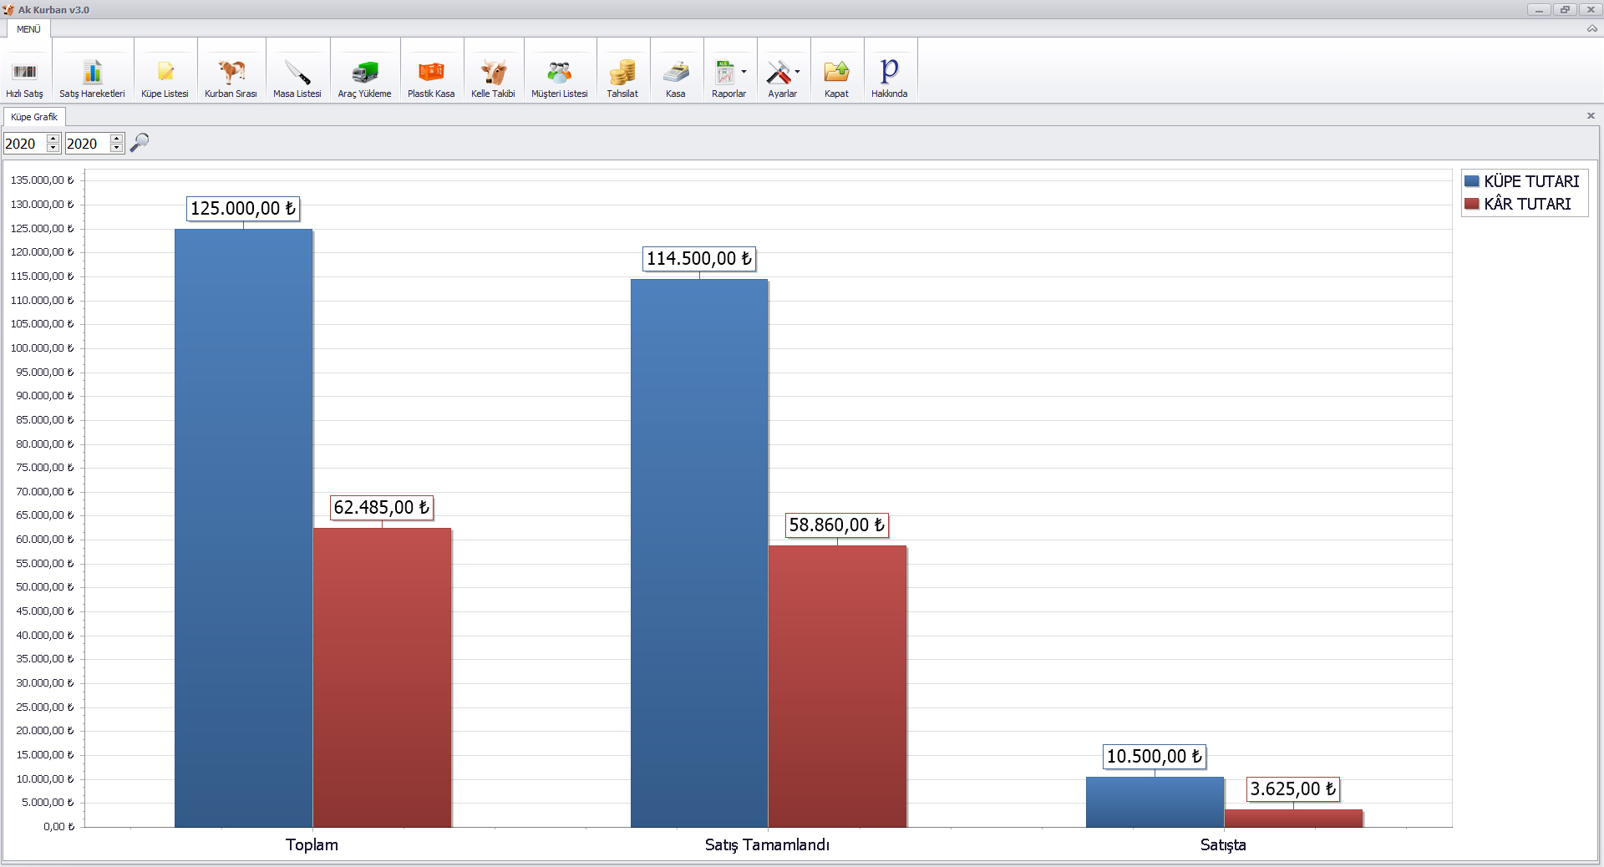Switch to the Küpe Grafik tab
1604x867 pixels.
point(34,117)
